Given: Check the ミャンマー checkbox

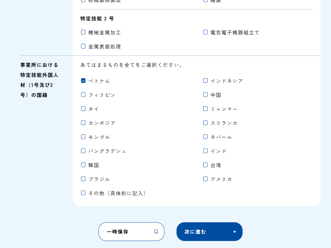Looking at the screenshot, I should coord(206,109).
